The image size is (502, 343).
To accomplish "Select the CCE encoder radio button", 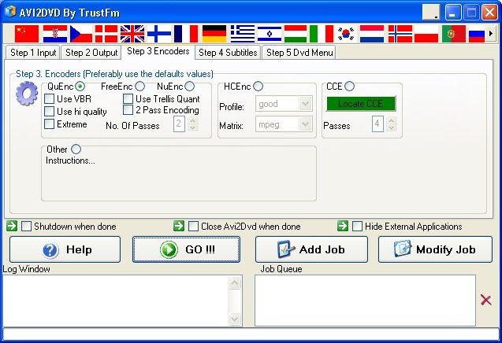I will 350,87.
